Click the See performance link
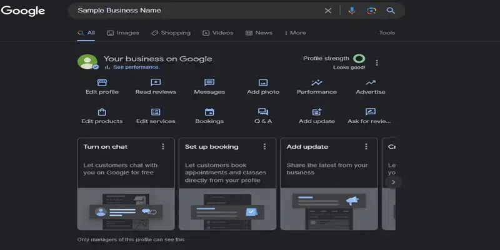 135,67
